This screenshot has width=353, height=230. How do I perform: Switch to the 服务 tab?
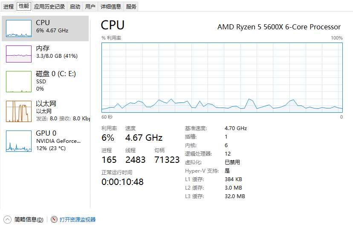pyautogui.click(x=131, y=6)
